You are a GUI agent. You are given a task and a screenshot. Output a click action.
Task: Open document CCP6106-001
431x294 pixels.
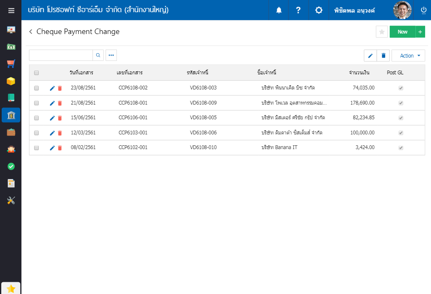click(133, 118)
